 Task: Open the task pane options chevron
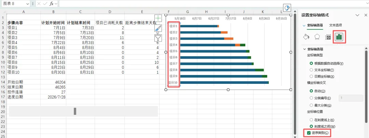click(357, 15)
